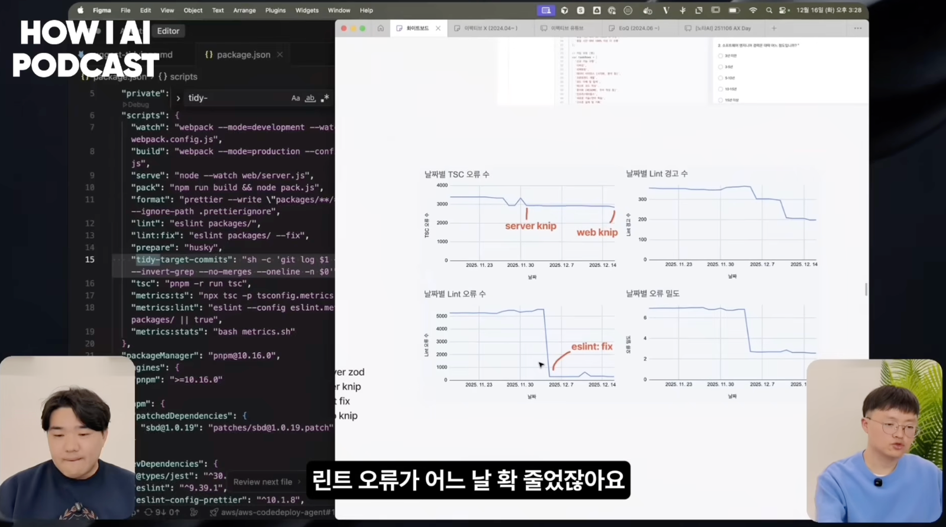Click the overlapping-squares icon in the menu bar
The image size is (946, 527).
pyautogui.click(x=699, y=10)
